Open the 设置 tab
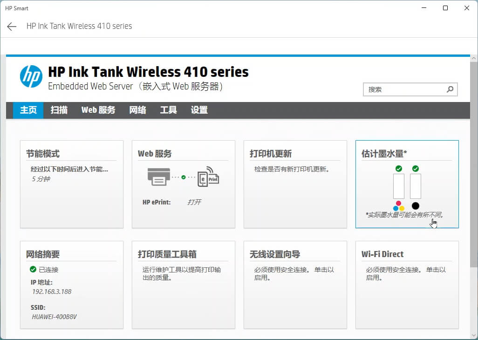Viewport: 478px width, 340px height. pyautogui.click(x=199, y=110)
